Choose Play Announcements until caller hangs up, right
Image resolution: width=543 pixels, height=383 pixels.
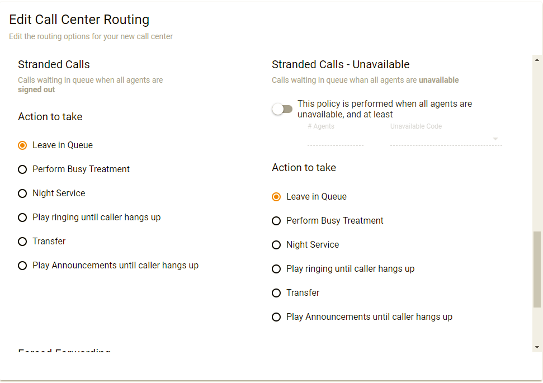pos(276,317)
